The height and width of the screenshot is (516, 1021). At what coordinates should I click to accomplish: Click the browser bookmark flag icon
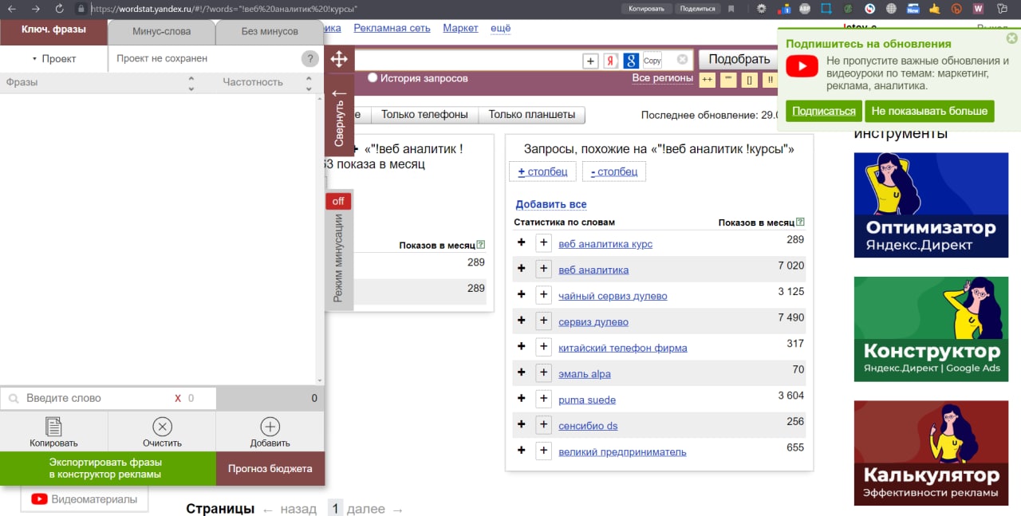pos(731,9)
